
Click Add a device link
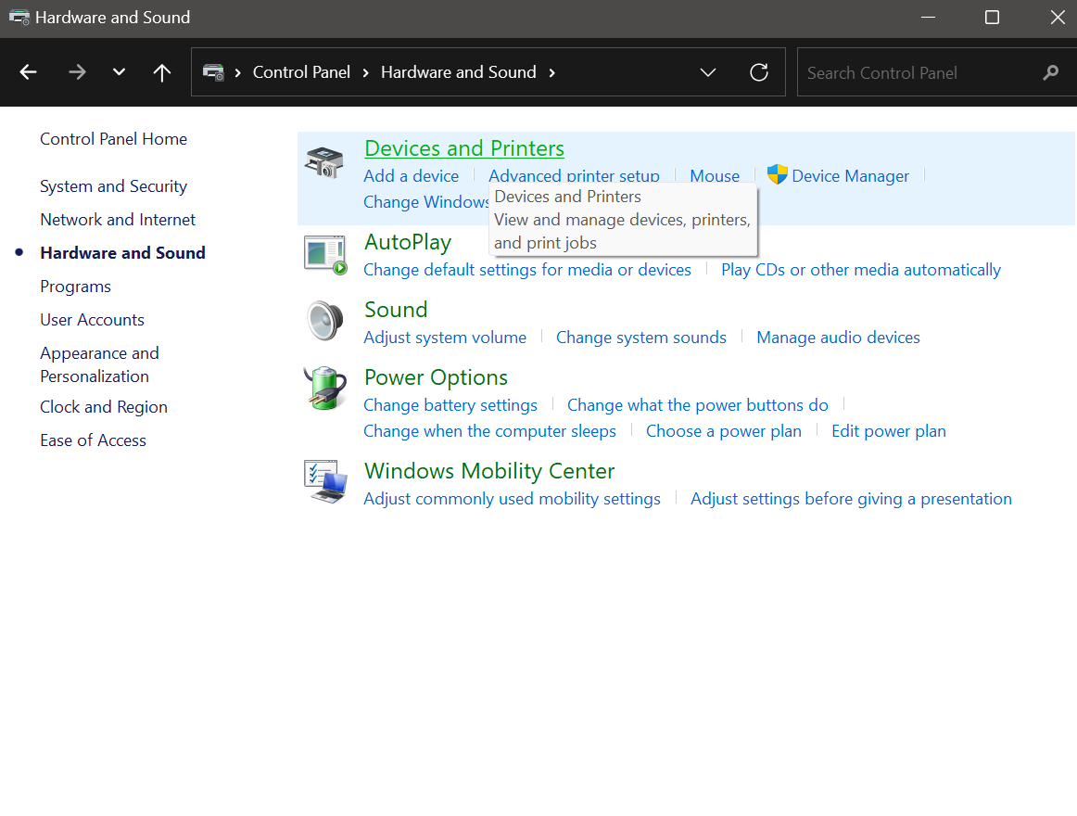pyautogui.click(x=411, y=176)
